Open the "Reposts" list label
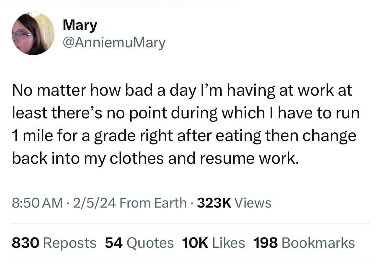The width and height of the screenshot is (382, 264). coord(69,243)
